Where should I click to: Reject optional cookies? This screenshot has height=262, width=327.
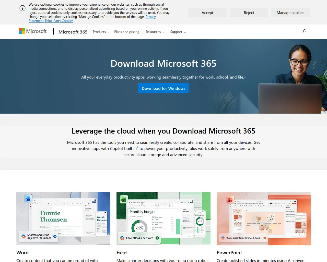(x=249, y=13)
